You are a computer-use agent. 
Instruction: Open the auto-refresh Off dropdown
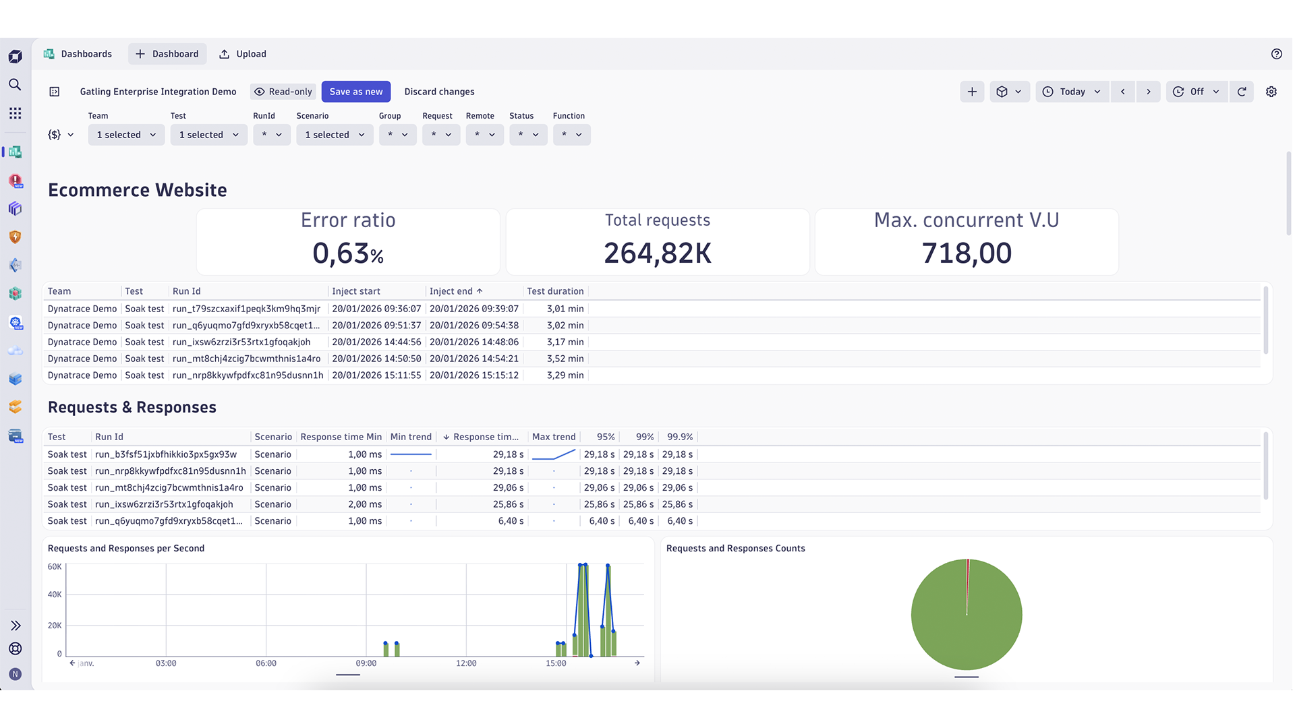(x=1197, y=92)
